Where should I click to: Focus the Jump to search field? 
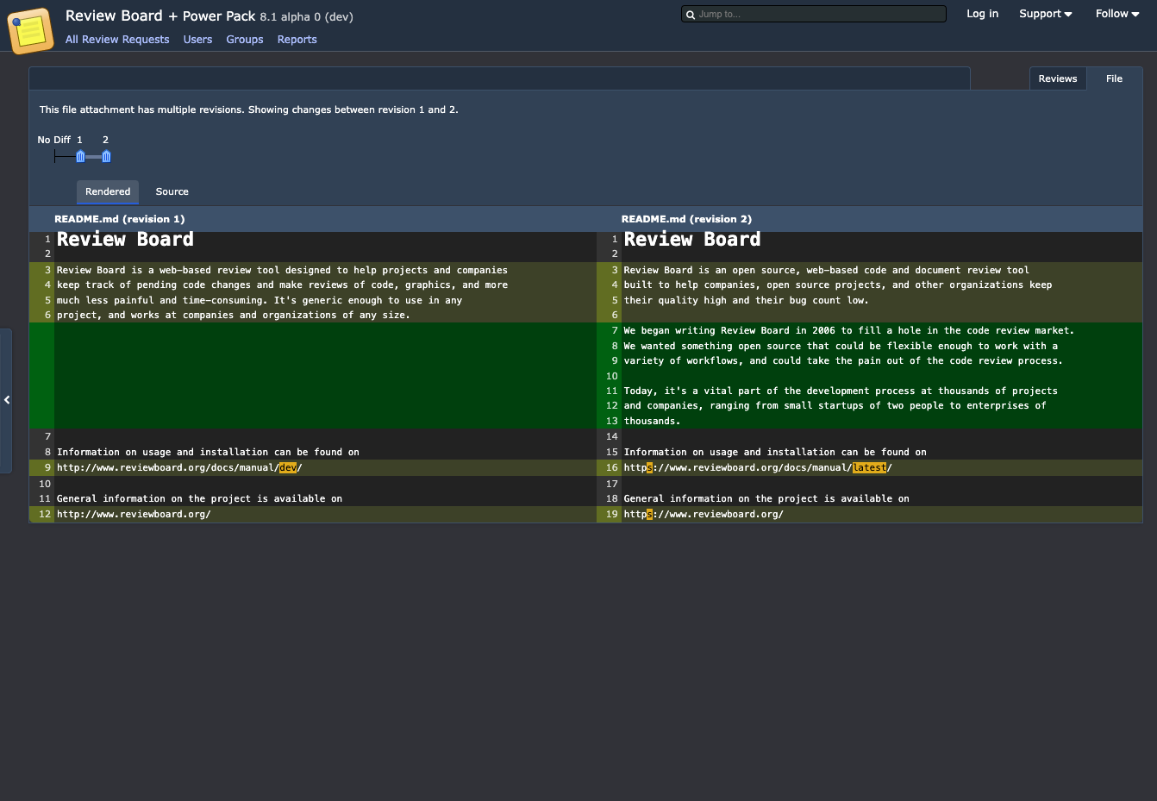coord(813,14)
